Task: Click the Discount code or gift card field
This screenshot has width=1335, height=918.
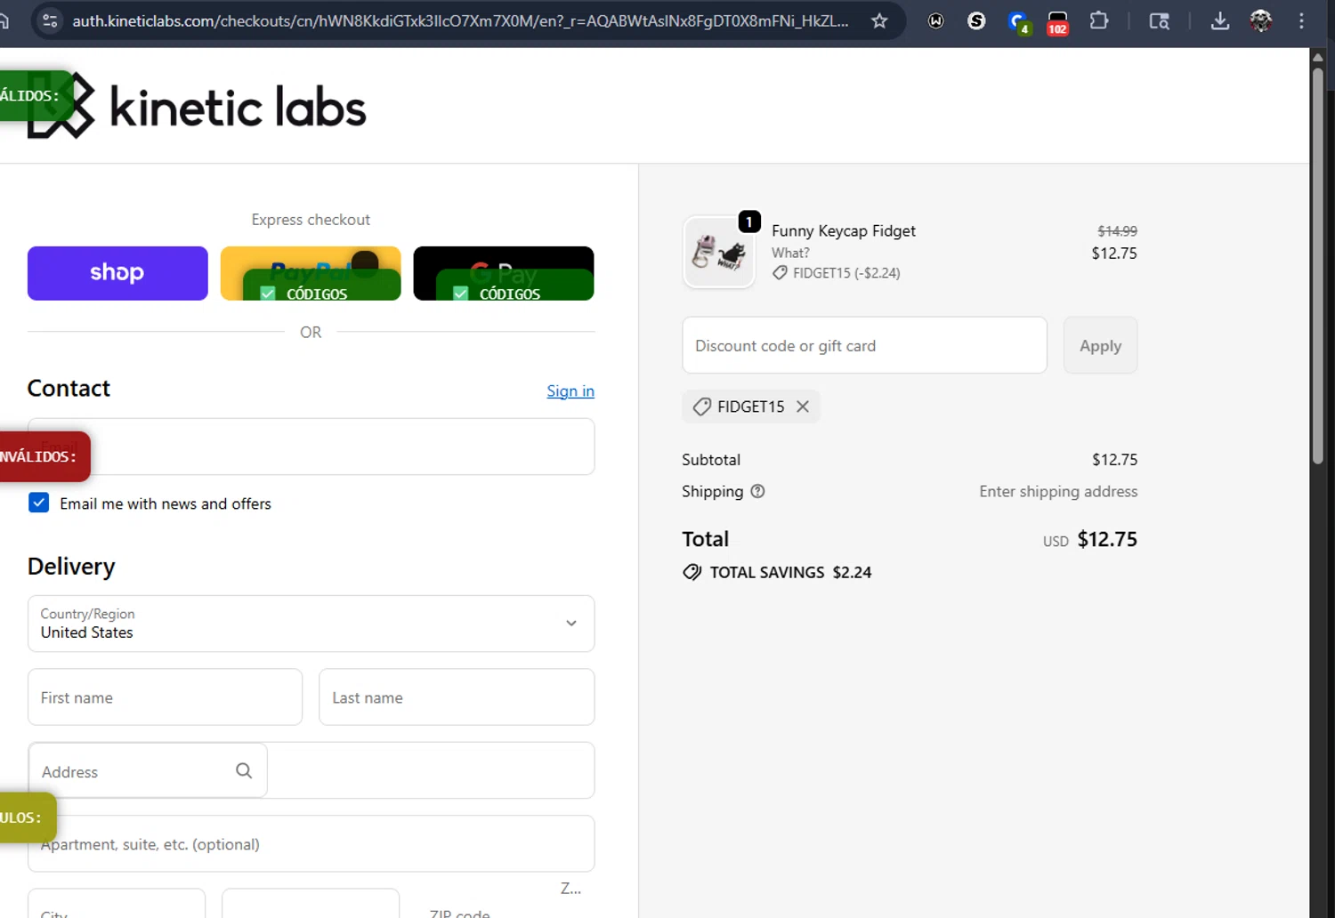Action: pyautogui.click(x=864, y=345)
